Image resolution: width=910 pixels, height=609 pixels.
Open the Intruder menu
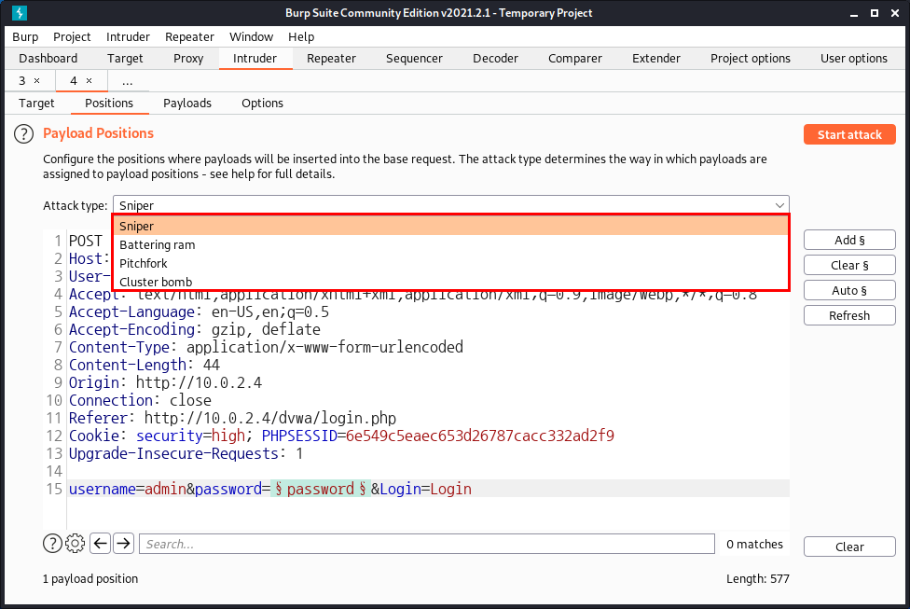tap(129, 36)
